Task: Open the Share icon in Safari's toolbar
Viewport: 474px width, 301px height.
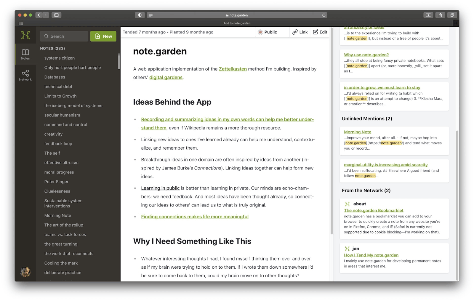Action: [441, 15]
